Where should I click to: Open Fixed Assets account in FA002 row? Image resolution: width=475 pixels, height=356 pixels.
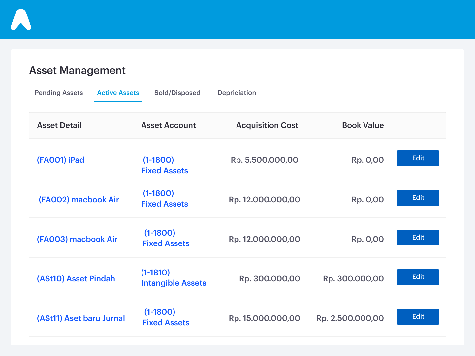click(x=165, y=199)
